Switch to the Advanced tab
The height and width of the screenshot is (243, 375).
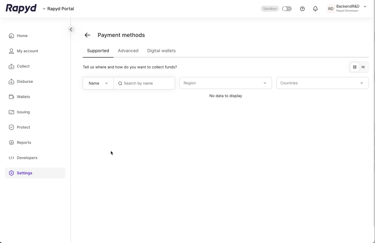pyautogui.click(x=128, y=50)
